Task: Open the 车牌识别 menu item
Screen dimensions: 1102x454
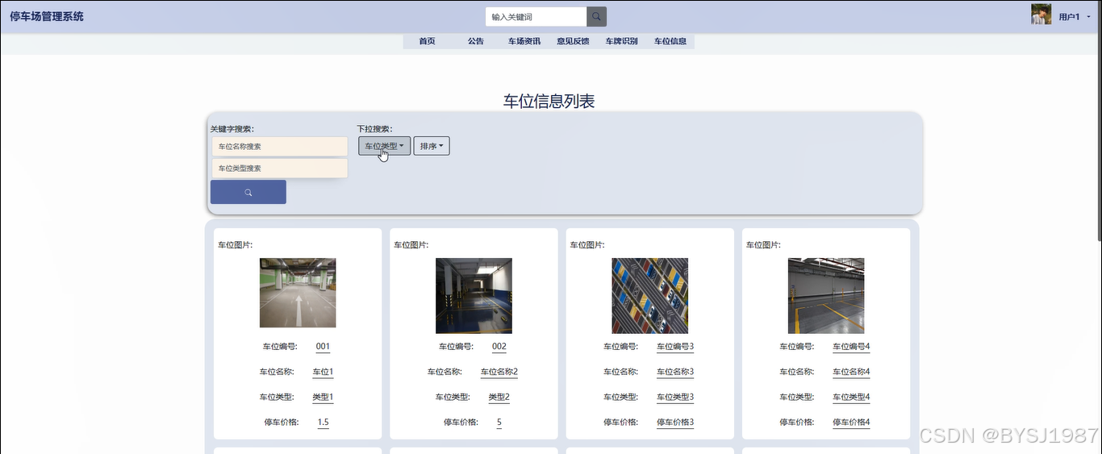Action: (x=621, y=41)
